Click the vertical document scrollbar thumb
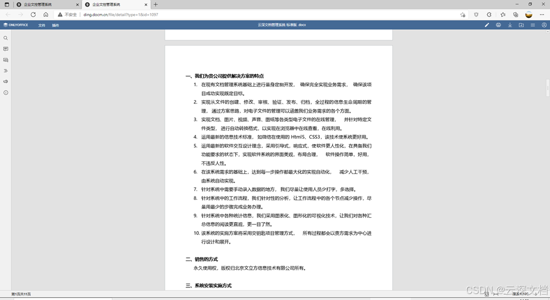This screenshot has height=300, width=550. point(547,88)
